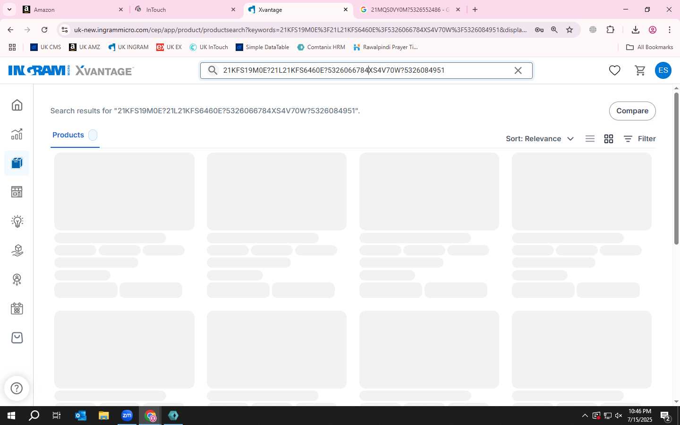Click the Ingram Micro Xvantage logo
Image resolution: width=680 pixels, height=425 pixels.
71,70
